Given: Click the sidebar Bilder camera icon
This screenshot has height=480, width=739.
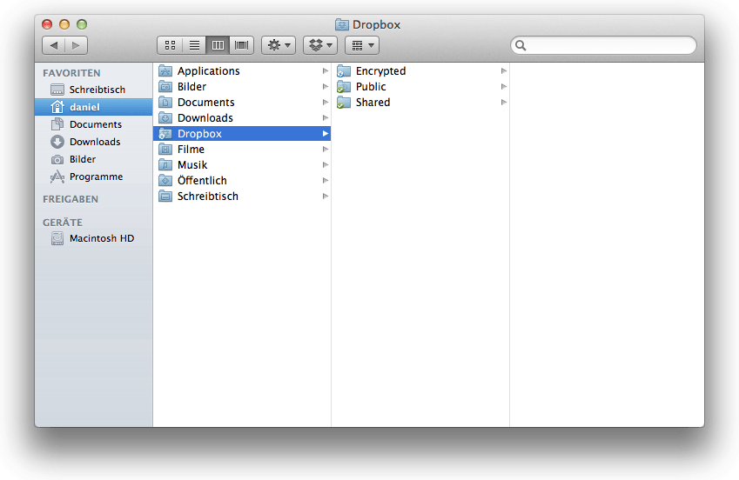Looking at the screenshot, I should click(x=57, y=160).
